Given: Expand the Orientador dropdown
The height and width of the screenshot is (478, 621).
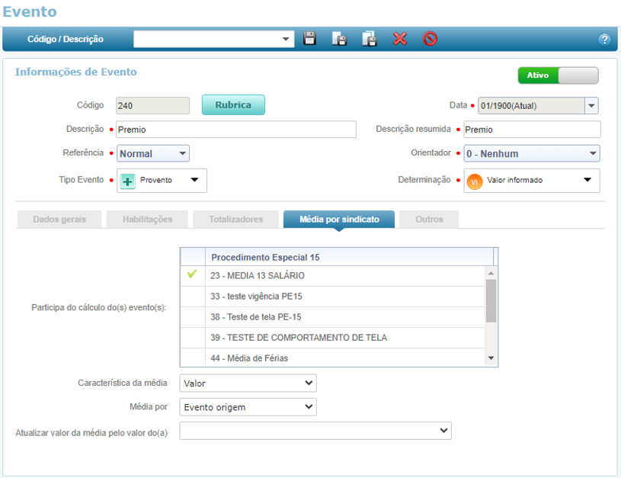Looking at the screenshot, I should tap(532, 153).
